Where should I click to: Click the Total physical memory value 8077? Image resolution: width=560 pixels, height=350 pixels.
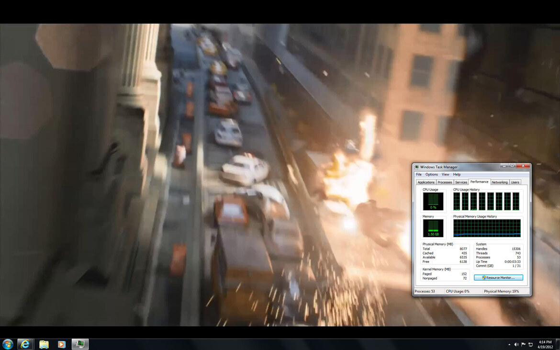point(463,248)
